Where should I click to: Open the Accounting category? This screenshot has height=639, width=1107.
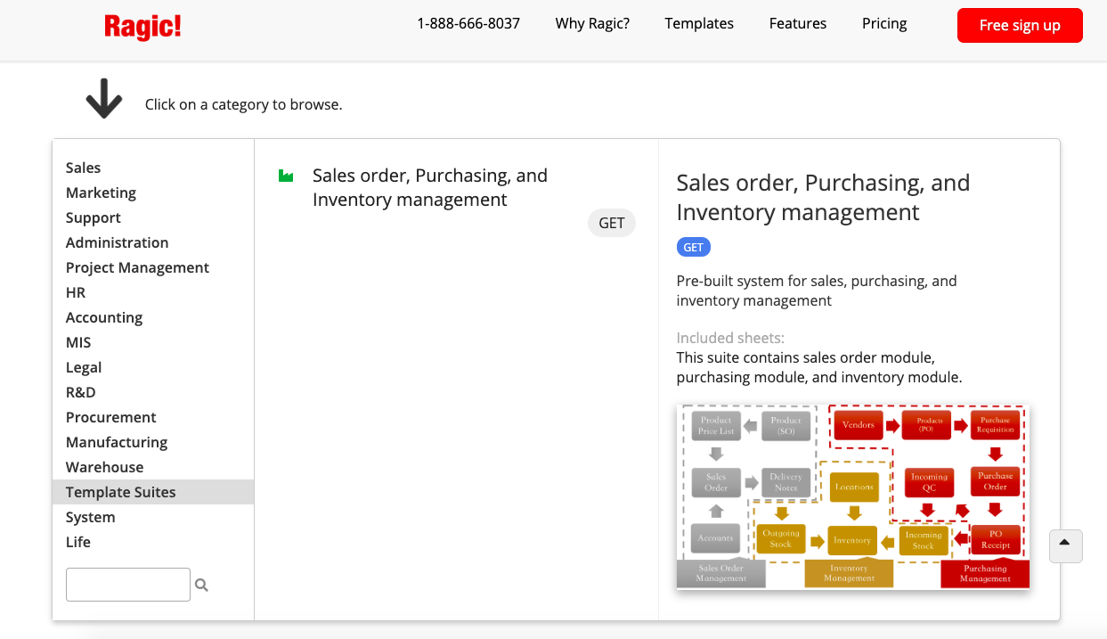click(103, 317)
